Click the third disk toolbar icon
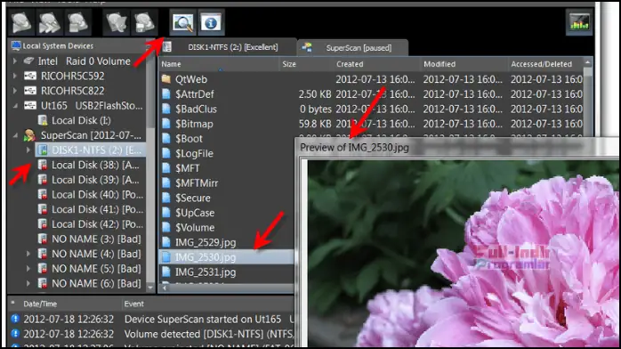This screenshot has height=349, width=621. point(77,23)
